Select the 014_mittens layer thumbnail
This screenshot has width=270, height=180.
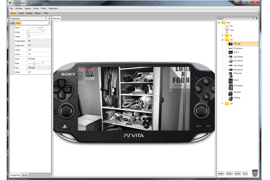[230, 65]
